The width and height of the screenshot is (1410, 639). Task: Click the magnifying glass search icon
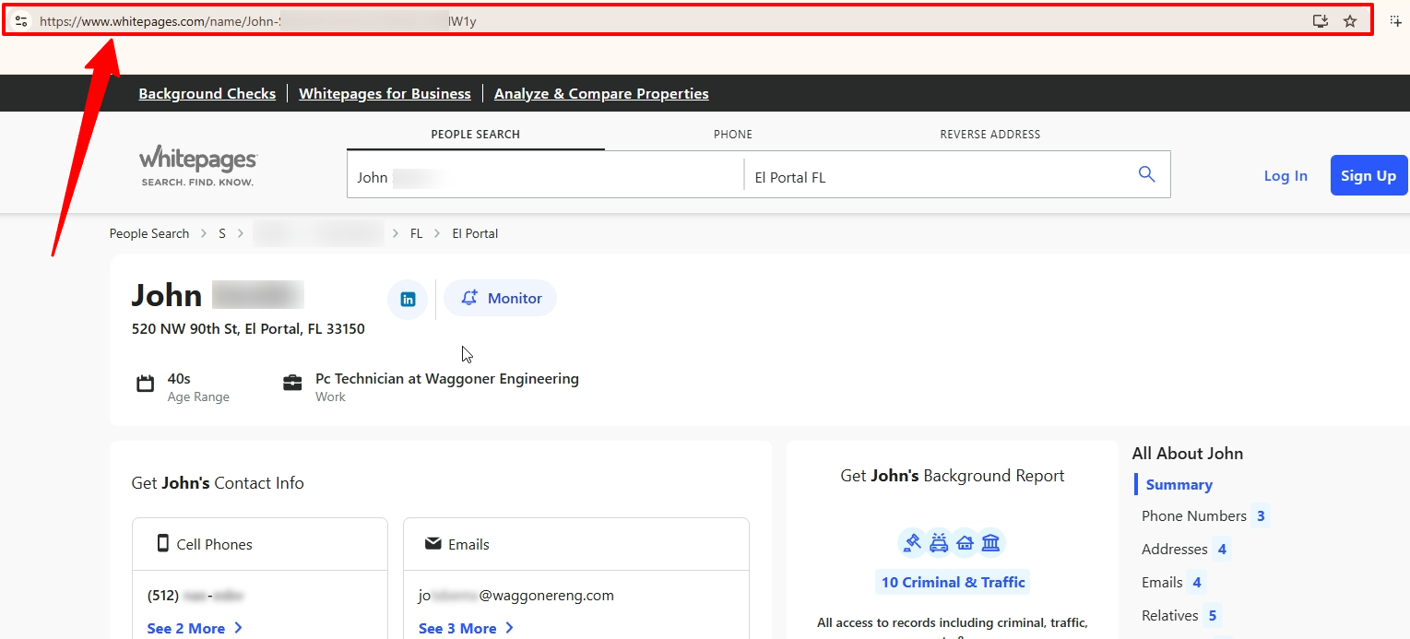(x=1146, y=174)
